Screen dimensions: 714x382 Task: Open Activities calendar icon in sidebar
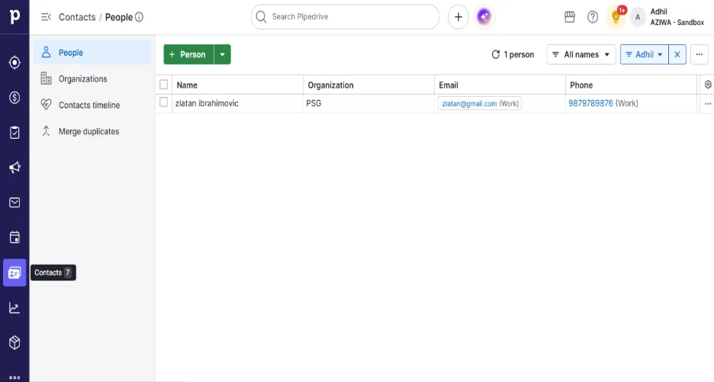[x=14, y=238]
